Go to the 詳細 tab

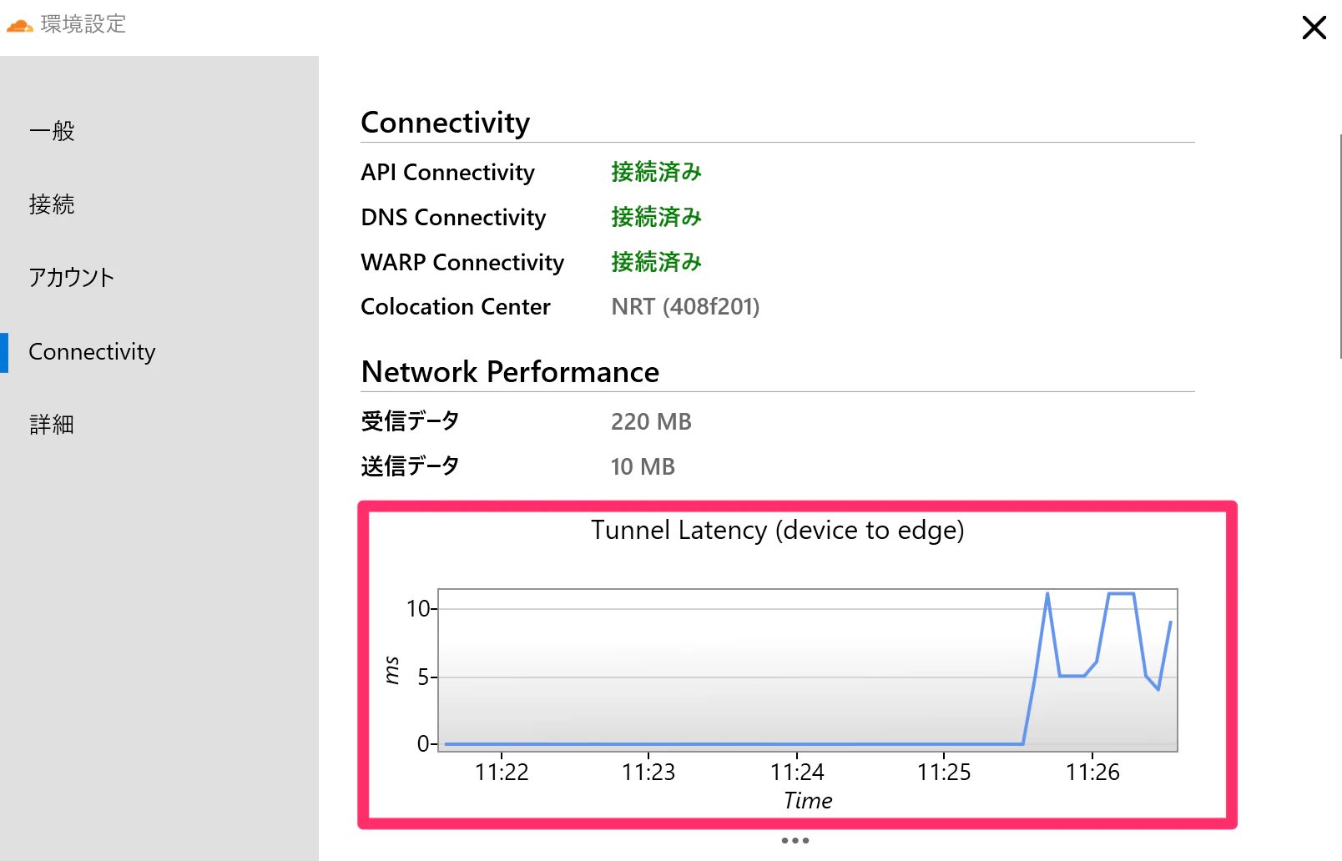[x=52, y=425]
